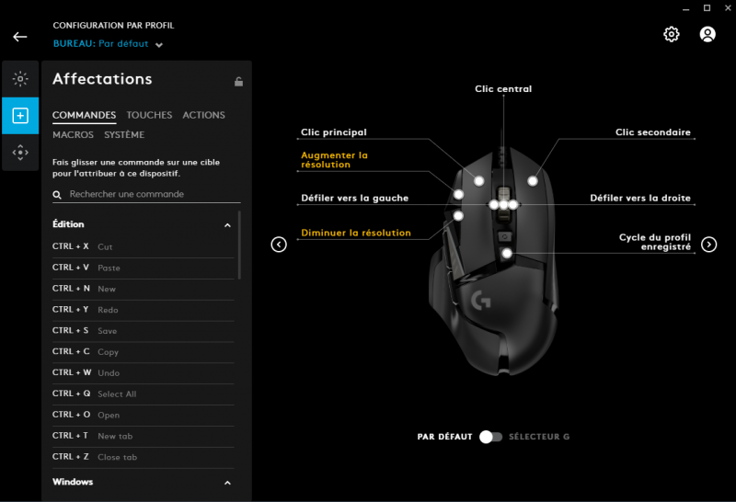Screen dimensions: 736x502
Task: Select the CTRL + N New command
Action: pyautogui.click(x=144, y=289)
